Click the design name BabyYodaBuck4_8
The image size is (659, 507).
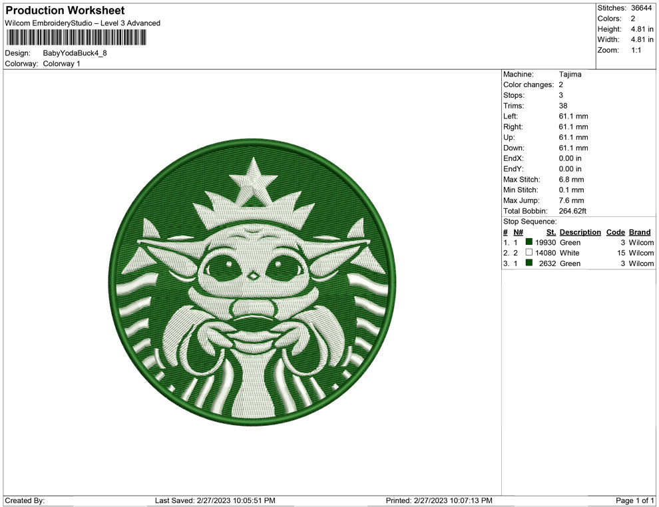[75, 53]
